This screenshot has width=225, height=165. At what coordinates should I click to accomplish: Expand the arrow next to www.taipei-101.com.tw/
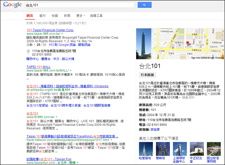(62, 34)
